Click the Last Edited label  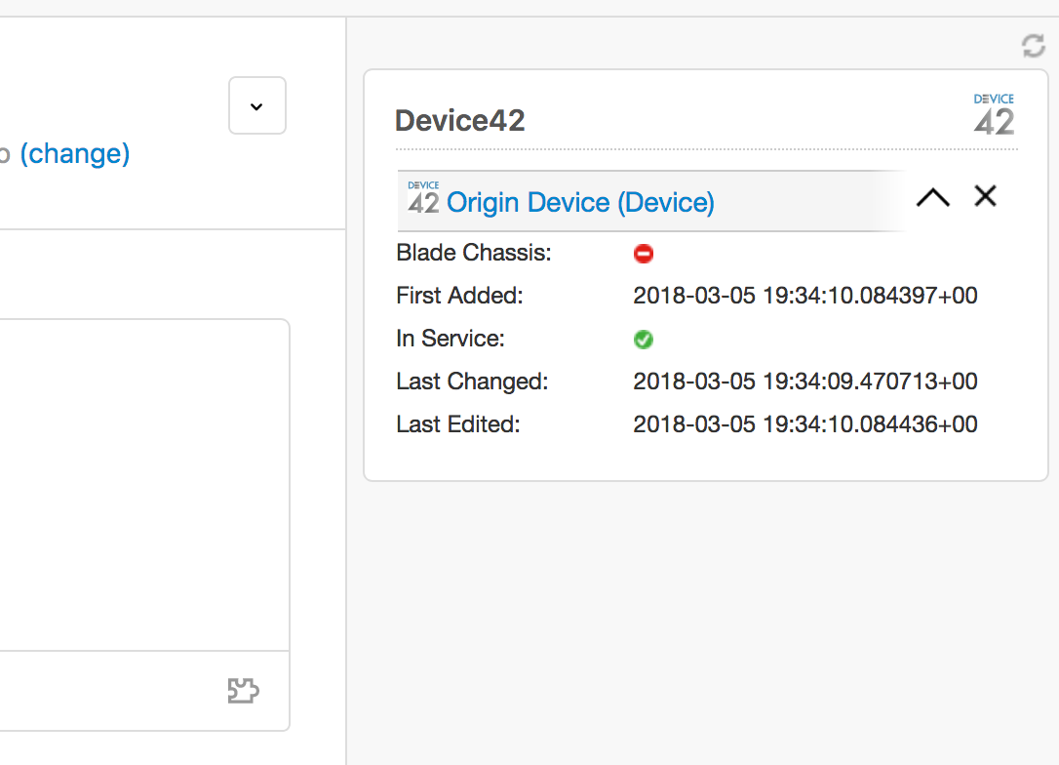click(x=458, y=424)
